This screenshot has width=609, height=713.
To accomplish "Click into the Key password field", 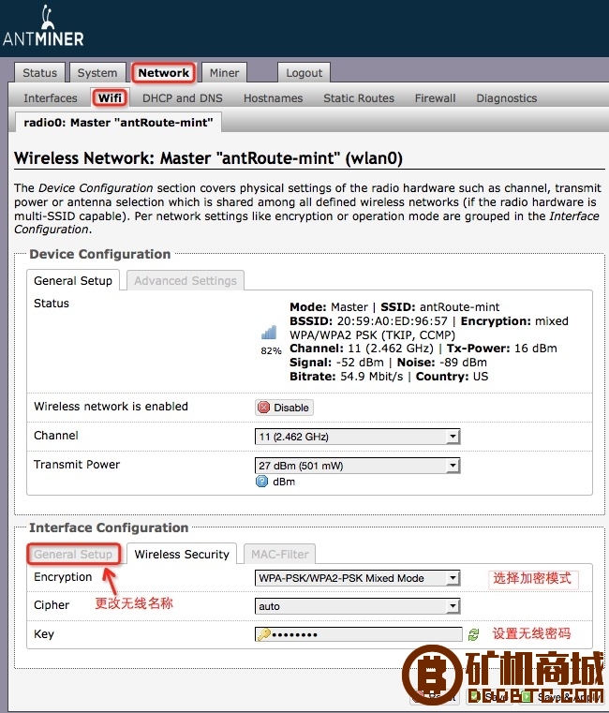I will (359, 634).
